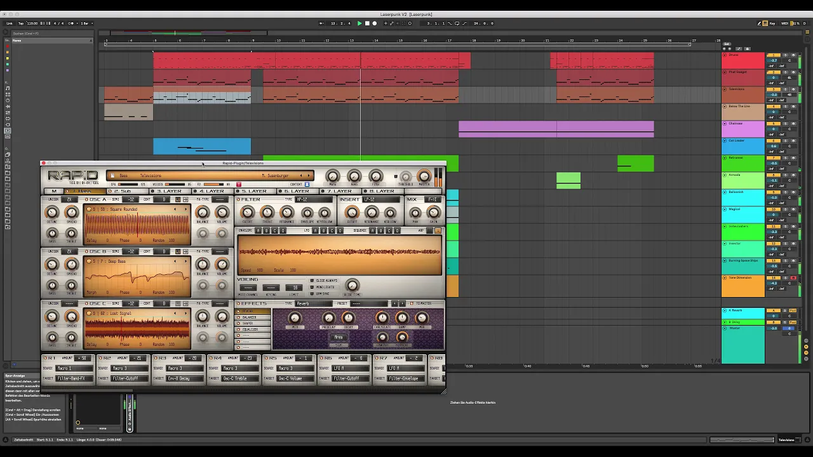Click the Tap tempo button
The image size is (813, 457).
(x=21, y=23)
